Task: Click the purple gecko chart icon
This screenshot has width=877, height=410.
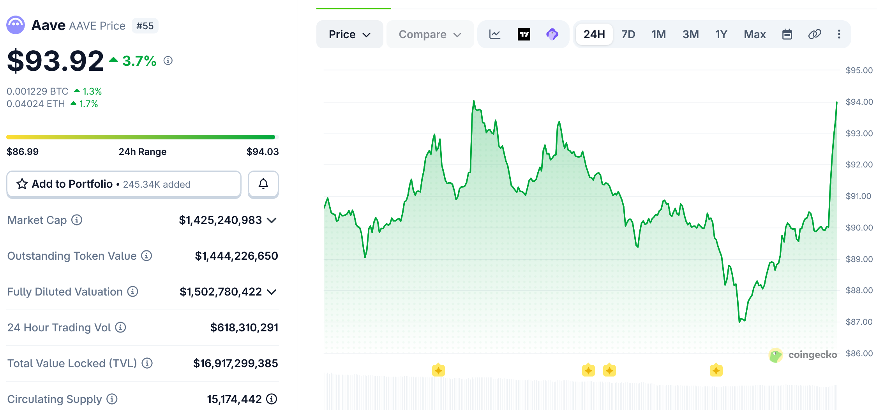Action: tap(552, 34)
